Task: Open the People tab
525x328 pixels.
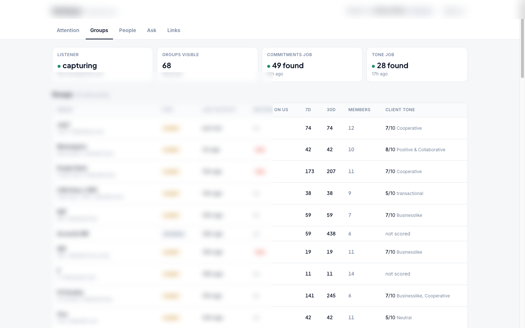Action: (x=128, y=30)
